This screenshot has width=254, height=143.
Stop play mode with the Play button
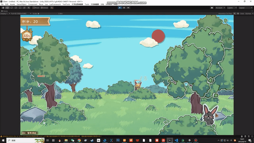click(120, 8)
